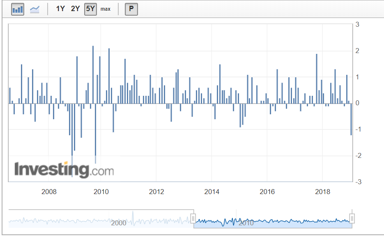Grab the right navigator range handle
Image resolution: width=384 pixels, height=236 pixels.
tap(352, 218)
